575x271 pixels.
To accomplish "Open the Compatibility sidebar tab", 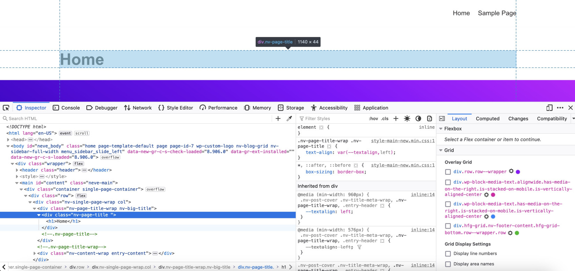I will pos(552,119).
